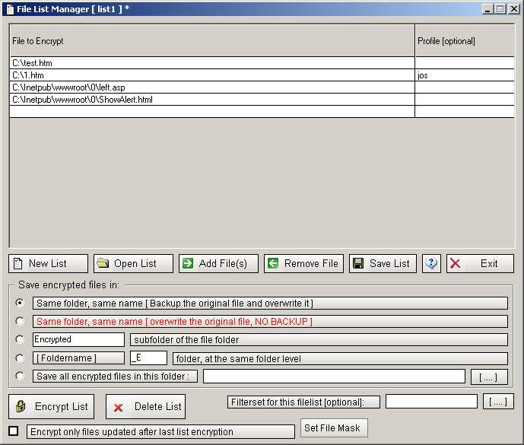Click the Encrypted subfolder name field
The image size is (524, 445).
[78, 339]
